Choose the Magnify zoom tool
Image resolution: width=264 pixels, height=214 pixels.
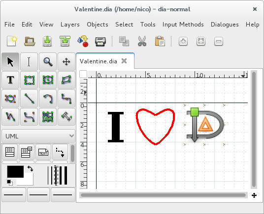[48, 61]
